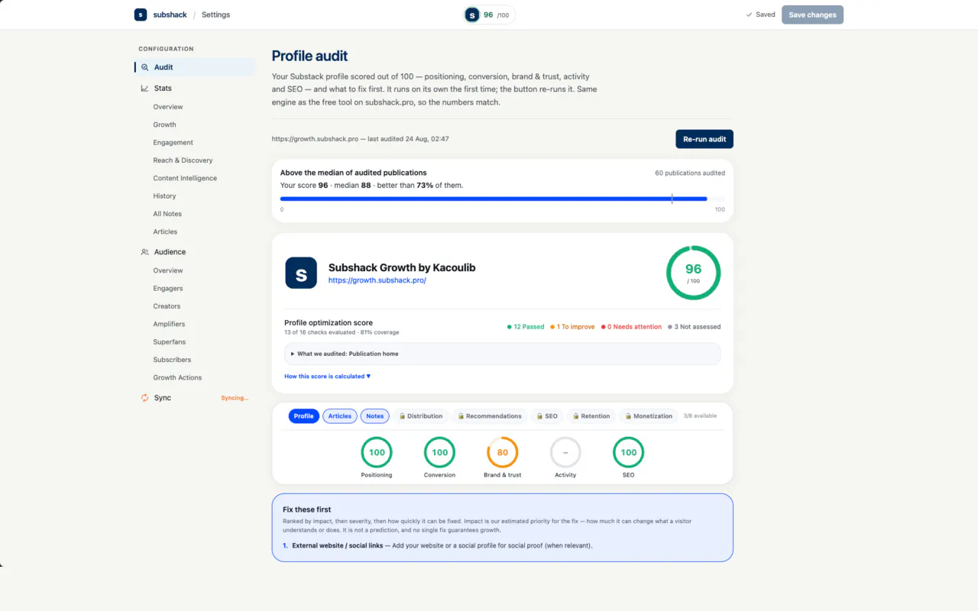Click the "1 To improve" status label
The width and height of the screenshot is (978, 611).
click(572, 327)
